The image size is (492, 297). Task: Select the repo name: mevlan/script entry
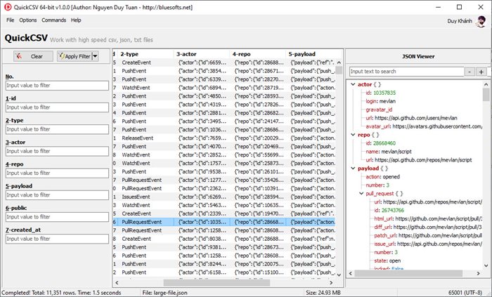click(389, 152)
